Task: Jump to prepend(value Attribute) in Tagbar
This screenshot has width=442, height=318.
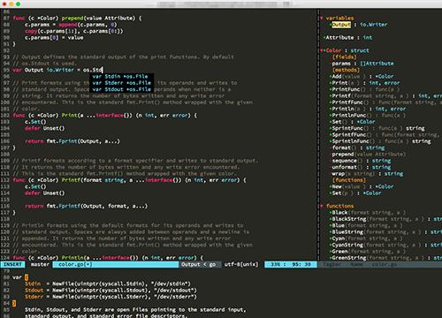Action: [369, 155]
